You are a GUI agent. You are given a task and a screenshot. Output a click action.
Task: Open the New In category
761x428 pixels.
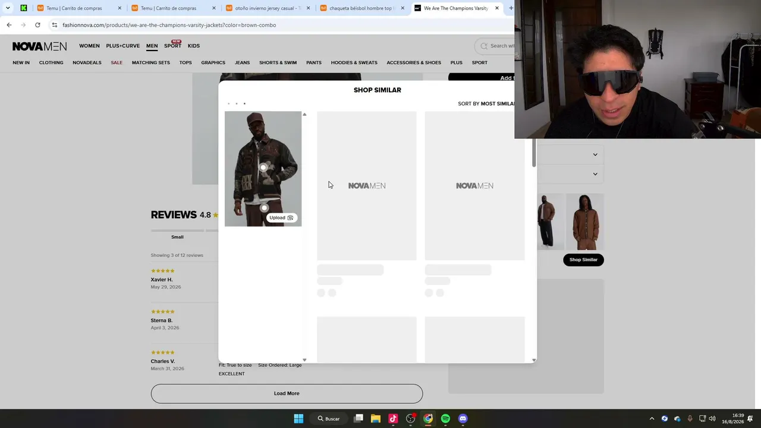[21, 62]
